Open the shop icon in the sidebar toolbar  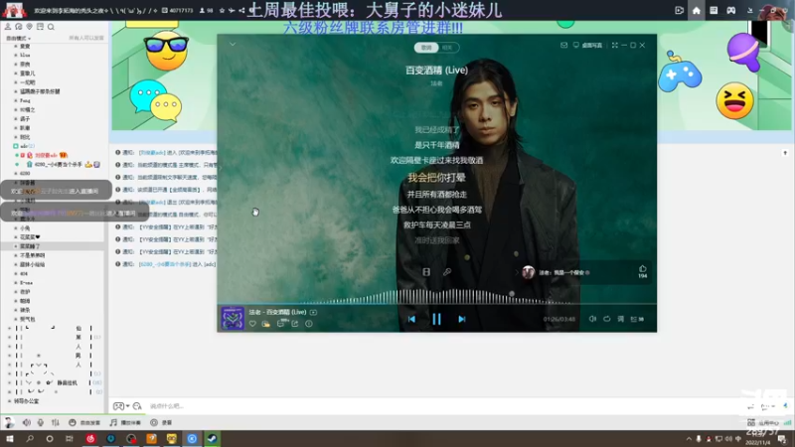(x=40, y=27)
